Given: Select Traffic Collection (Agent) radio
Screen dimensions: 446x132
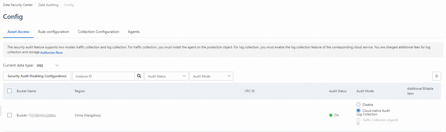Looking at the screenshot, I should tap(358, 120).
